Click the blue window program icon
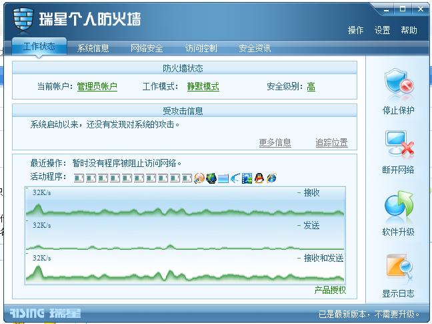The width and height of the screenshot is (432, 324). pyautogui.click(x=223, y=178)
